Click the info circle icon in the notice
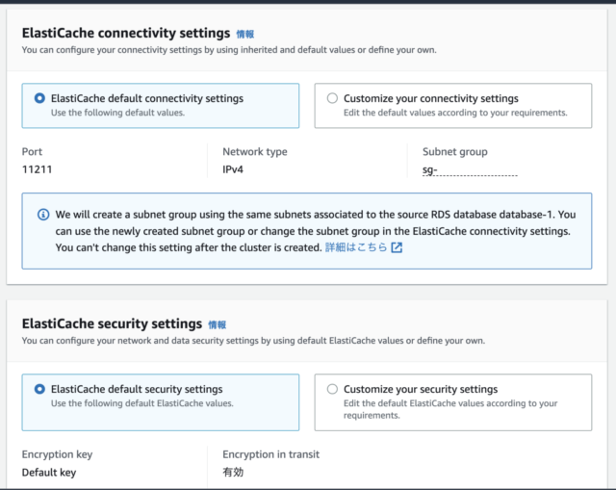Screen dimensions: 616x490 [43, 215]
